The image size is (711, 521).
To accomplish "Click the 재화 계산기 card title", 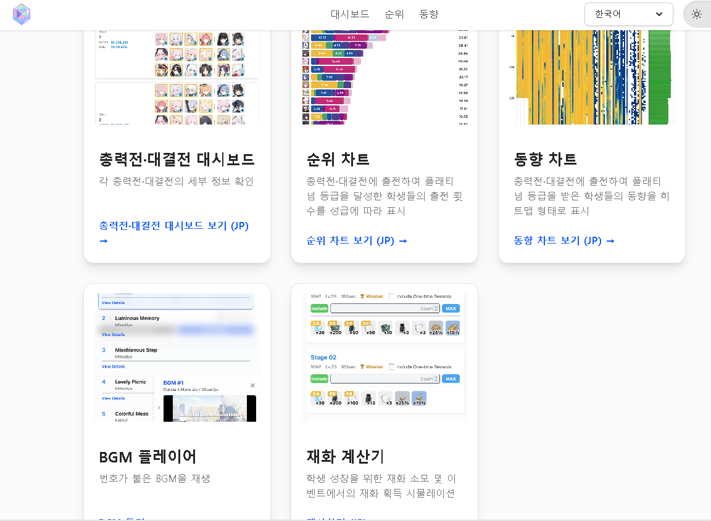I will [345, 456].
